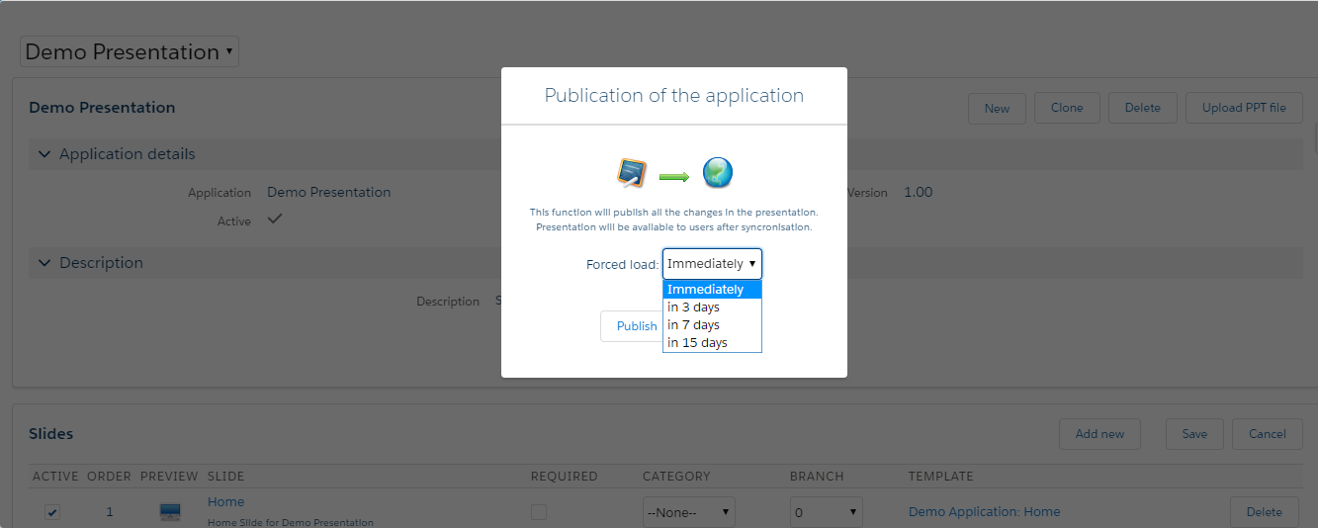Click the Clone button
Image resolution: width=1318 pixels, height=528 pixels.
click(1067, 108)
